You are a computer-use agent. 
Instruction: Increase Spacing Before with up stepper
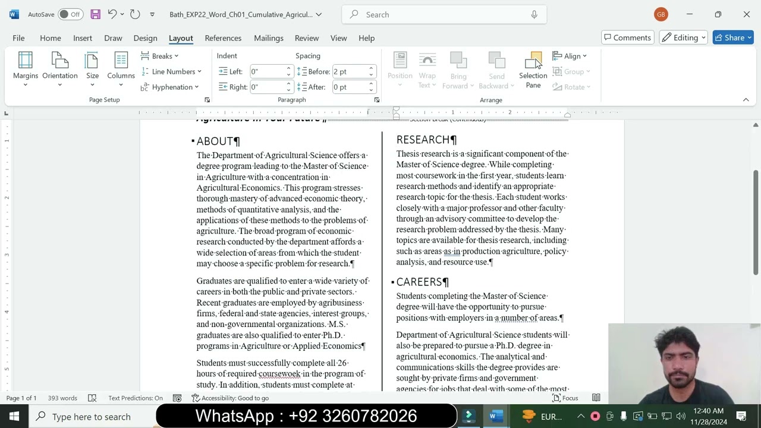371,68
